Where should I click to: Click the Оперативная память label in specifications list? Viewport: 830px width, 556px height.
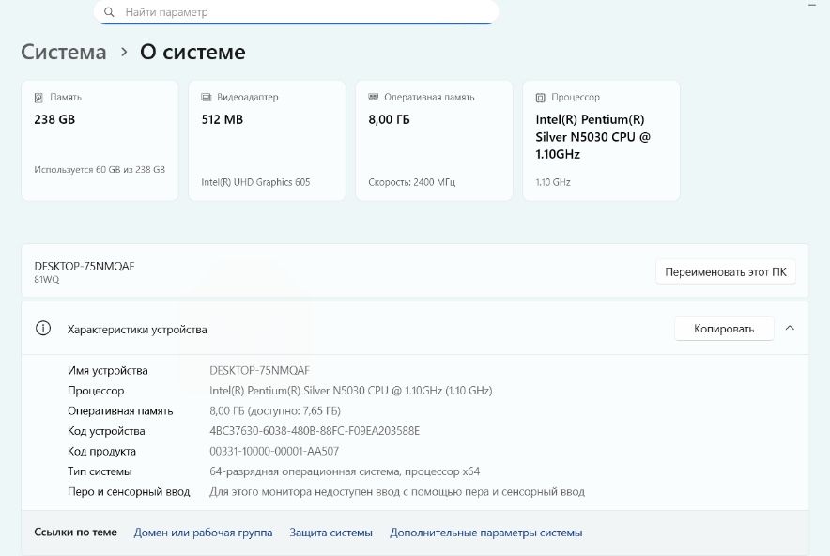(x=120, y=411)
